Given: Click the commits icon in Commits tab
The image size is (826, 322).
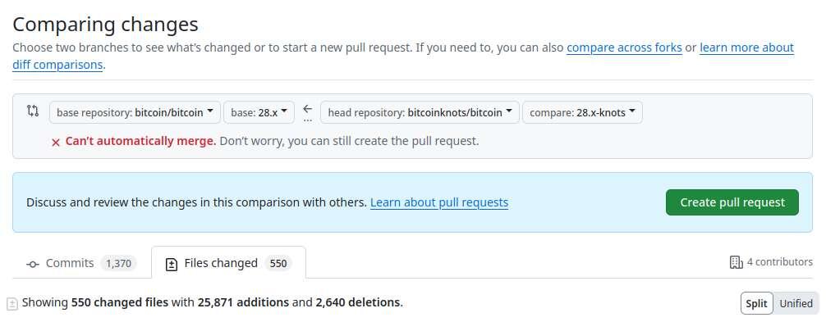Looking at the screenshot, I should tap(33, 264).
